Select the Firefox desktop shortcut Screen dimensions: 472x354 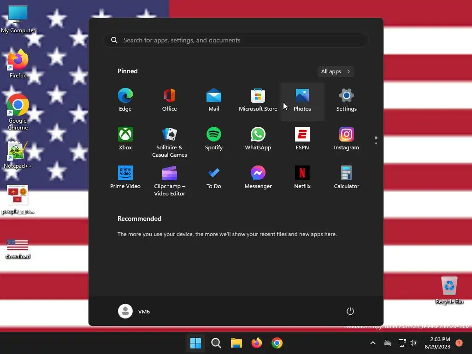click(18, 64)
